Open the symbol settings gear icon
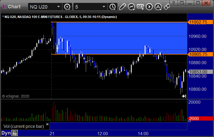This screenshot has width=214, height=137. (x=67, y=7)
